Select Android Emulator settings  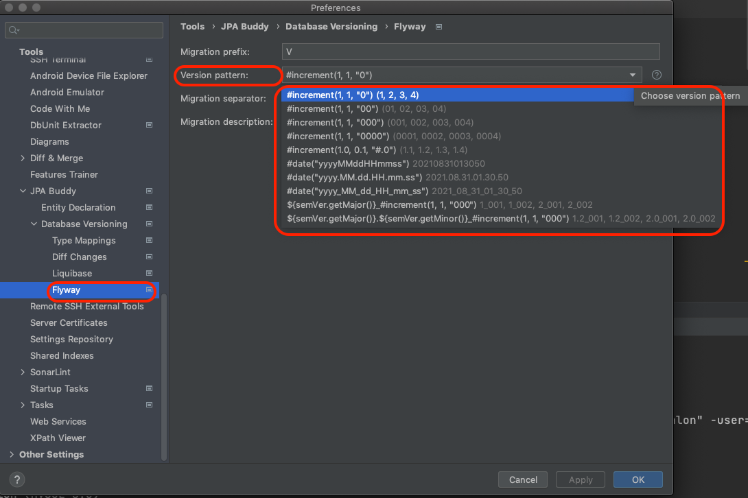point(67,92)
